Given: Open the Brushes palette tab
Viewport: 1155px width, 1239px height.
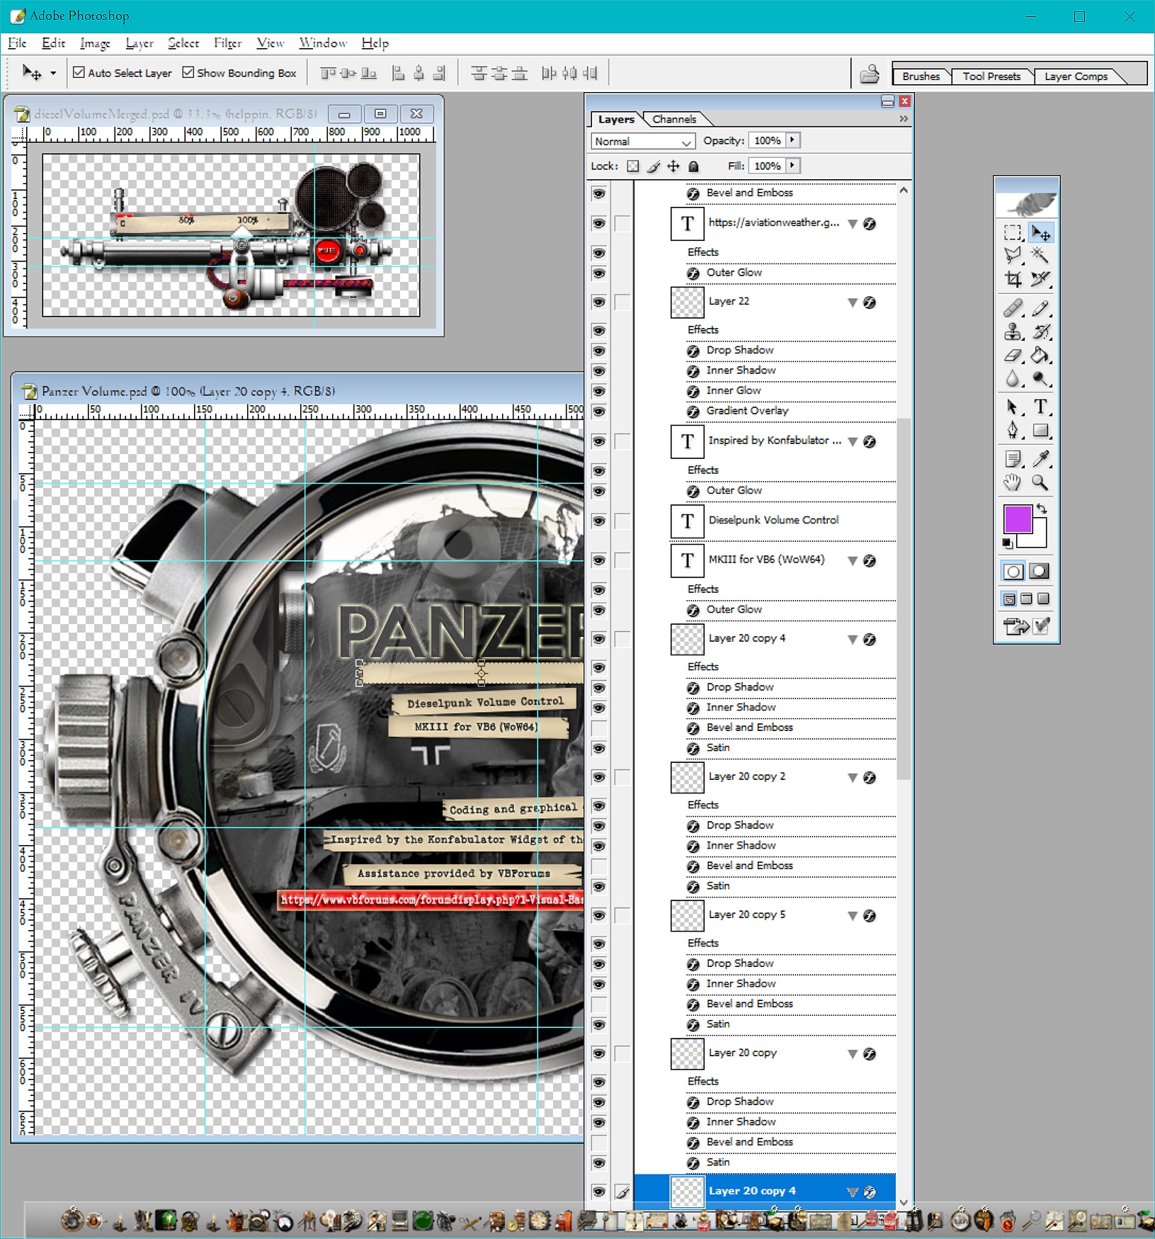Looking at the screenshot, I should click(x=921, y=76).
